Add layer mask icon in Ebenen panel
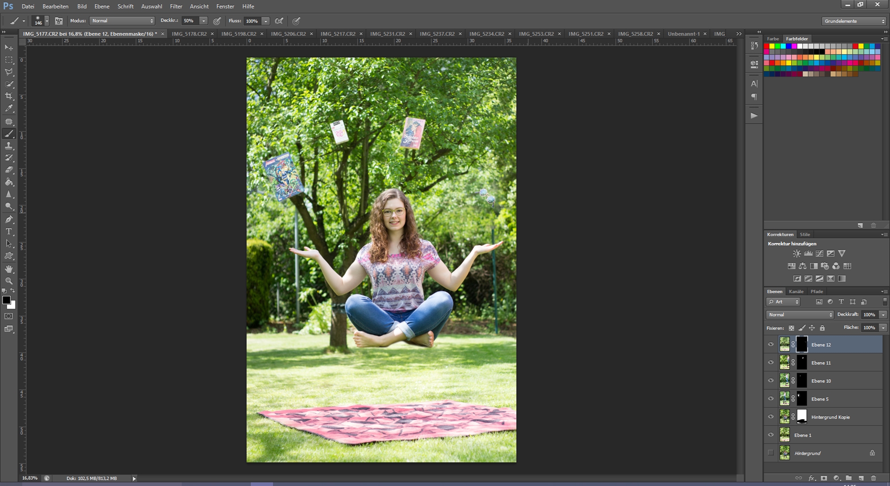This screenshot has height=486, width=890. point(824,478)
